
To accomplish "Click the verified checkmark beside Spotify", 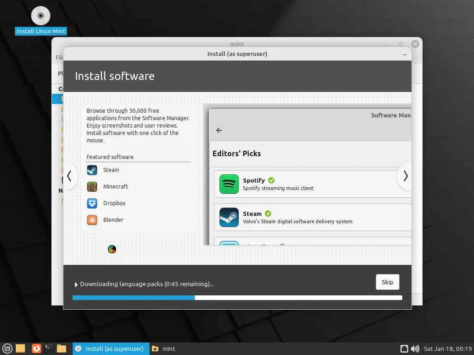I will 271,180.
